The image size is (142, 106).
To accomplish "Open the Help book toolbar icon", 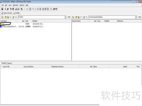I will pos(54,9).
